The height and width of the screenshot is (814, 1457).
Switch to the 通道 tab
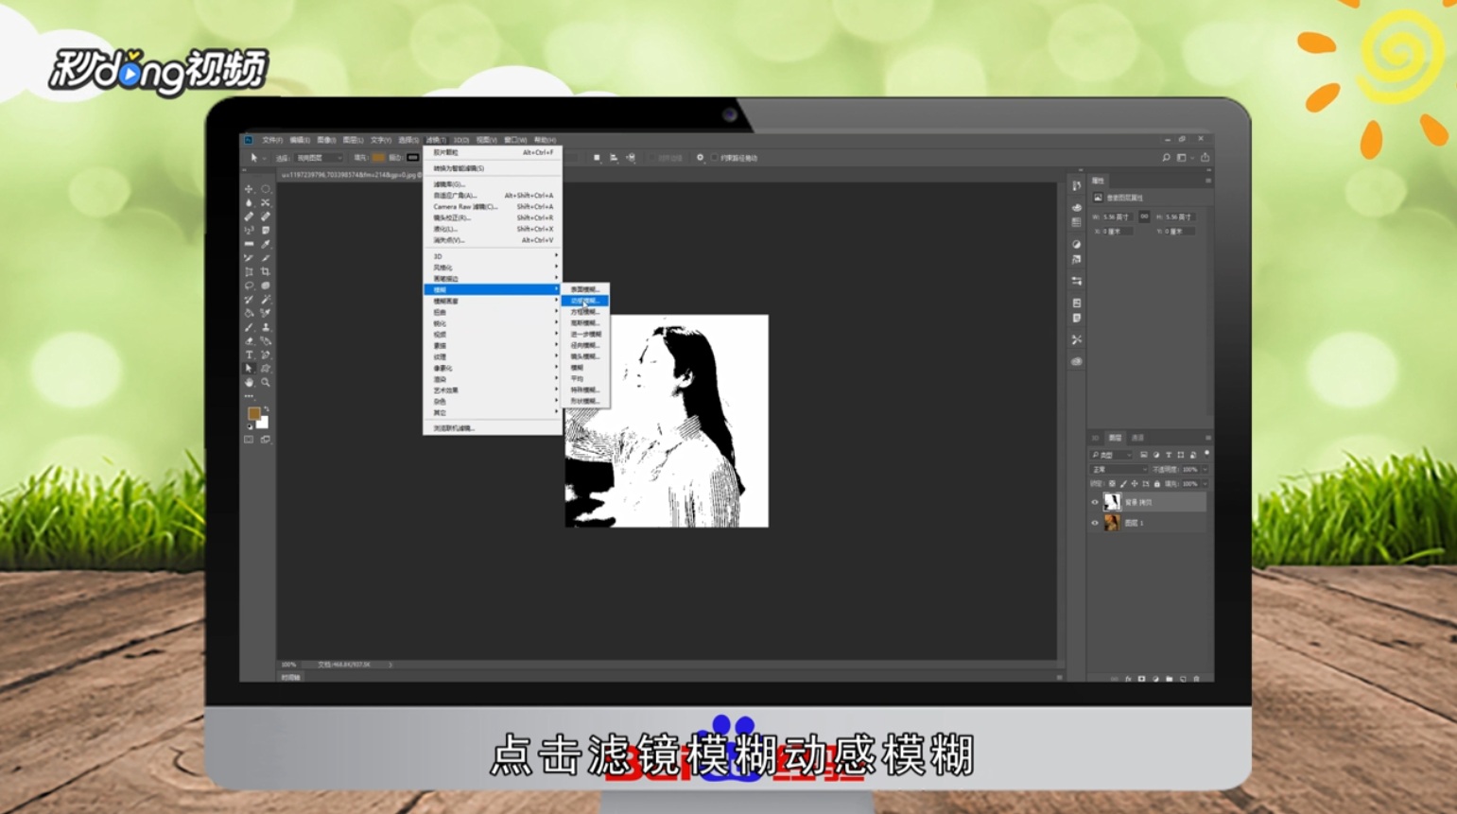(x=1137, y=438)
